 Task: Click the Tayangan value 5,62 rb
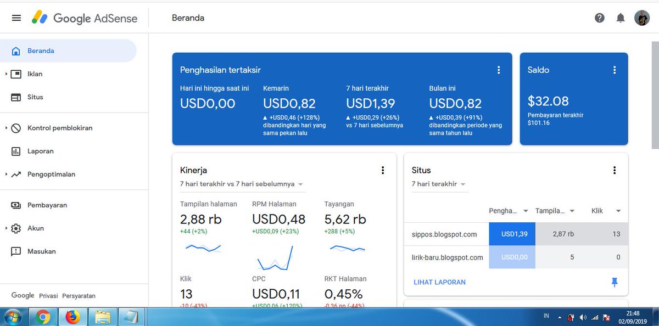345,219
